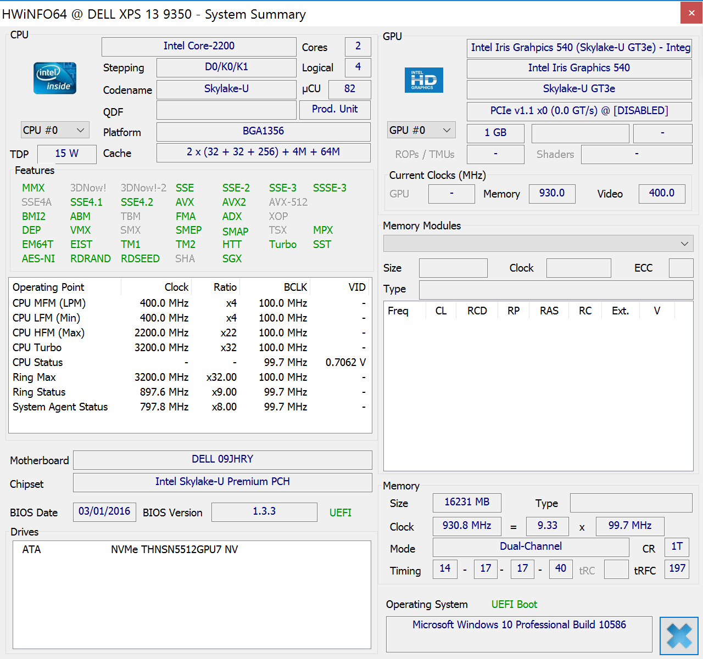Click the AVX2 feature label

pyautogui.click(x=234, y=202)
